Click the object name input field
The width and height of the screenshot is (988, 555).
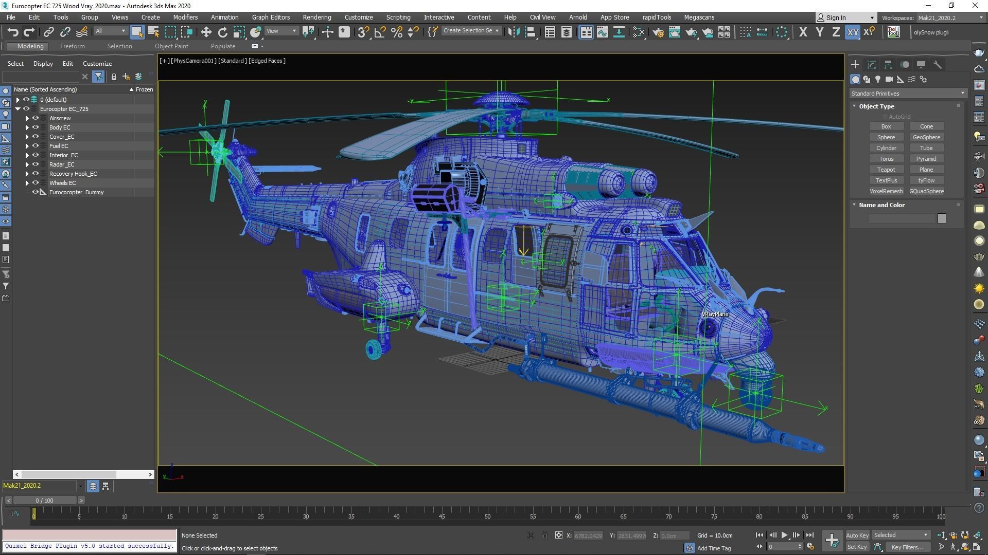(x=902, y=218)
